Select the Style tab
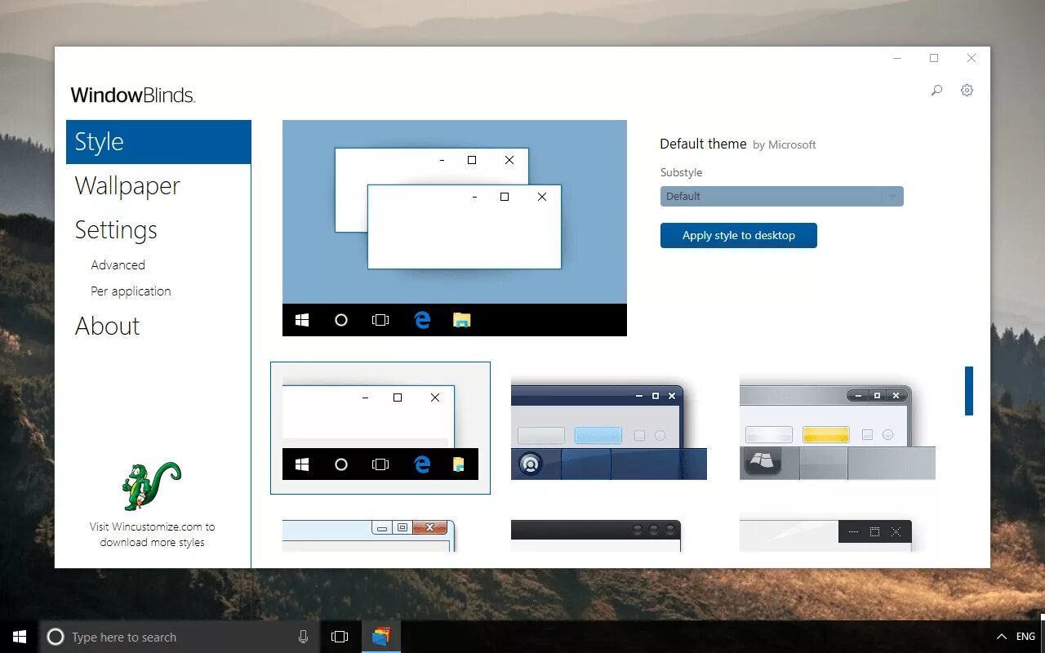Viewport: 1045px width, 653px height. 158,142
